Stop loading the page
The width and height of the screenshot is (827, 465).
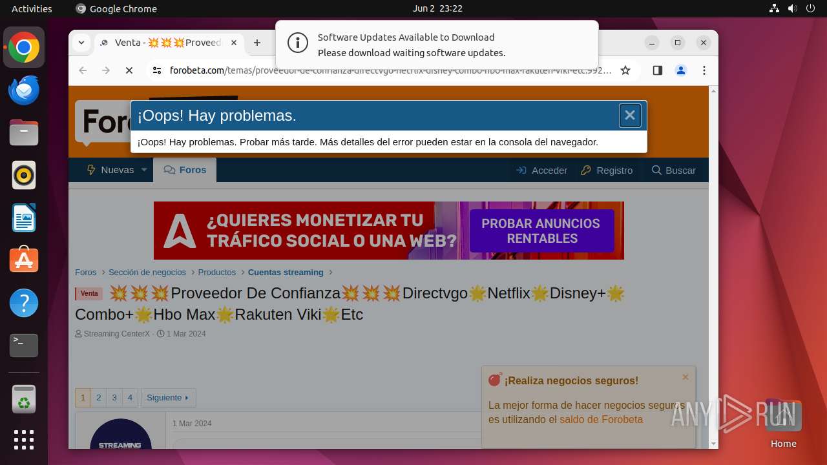click(x=129, y=70)
